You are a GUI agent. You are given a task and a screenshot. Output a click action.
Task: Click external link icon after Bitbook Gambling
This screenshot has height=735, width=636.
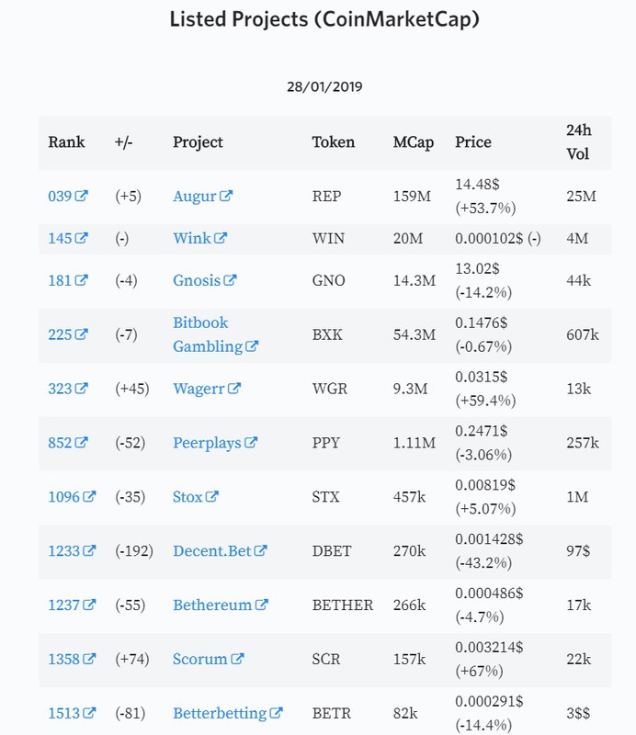click(252, 346)
